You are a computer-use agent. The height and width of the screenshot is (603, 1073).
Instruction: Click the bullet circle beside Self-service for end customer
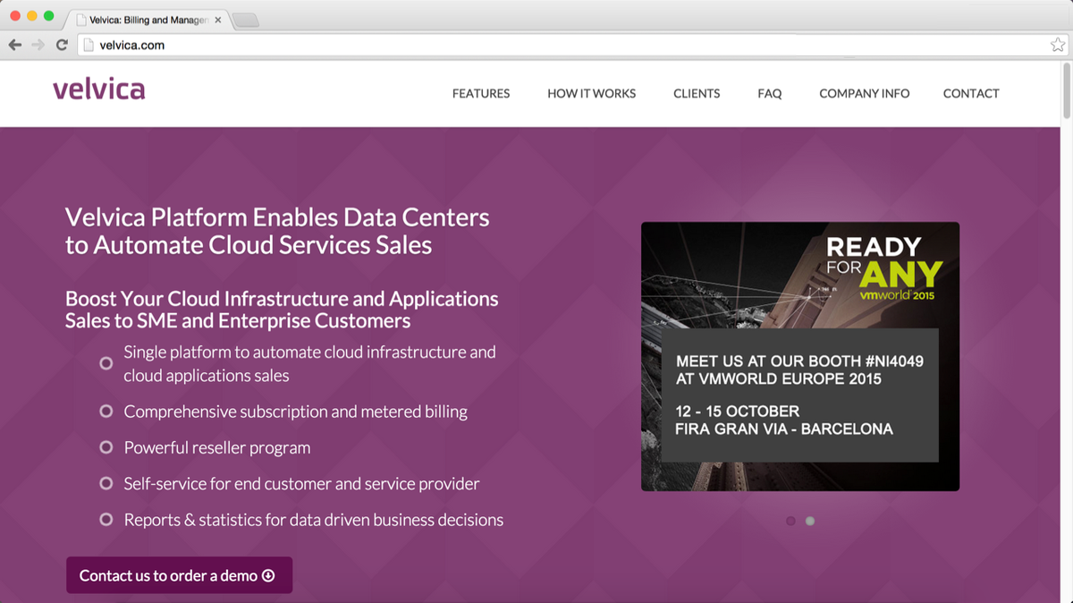[x=106, y=483]
